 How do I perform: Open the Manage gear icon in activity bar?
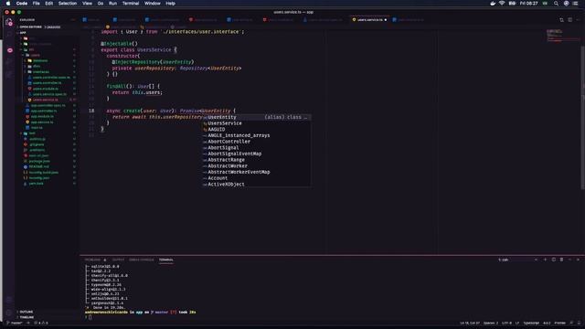tap(9, 313)
